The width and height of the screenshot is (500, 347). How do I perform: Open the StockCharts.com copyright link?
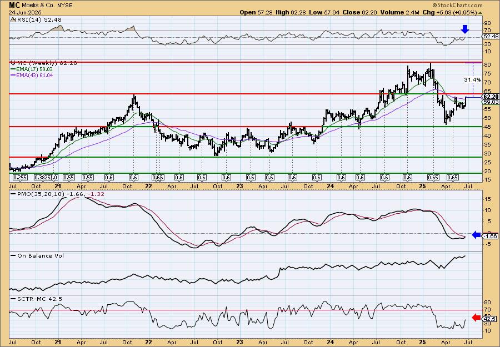click(x=457, y=5)
